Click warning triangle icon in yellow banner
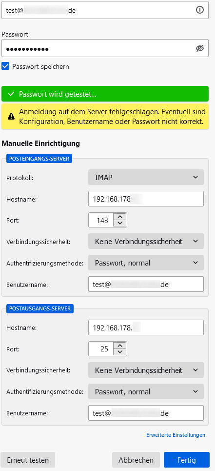 coord(11,117)
